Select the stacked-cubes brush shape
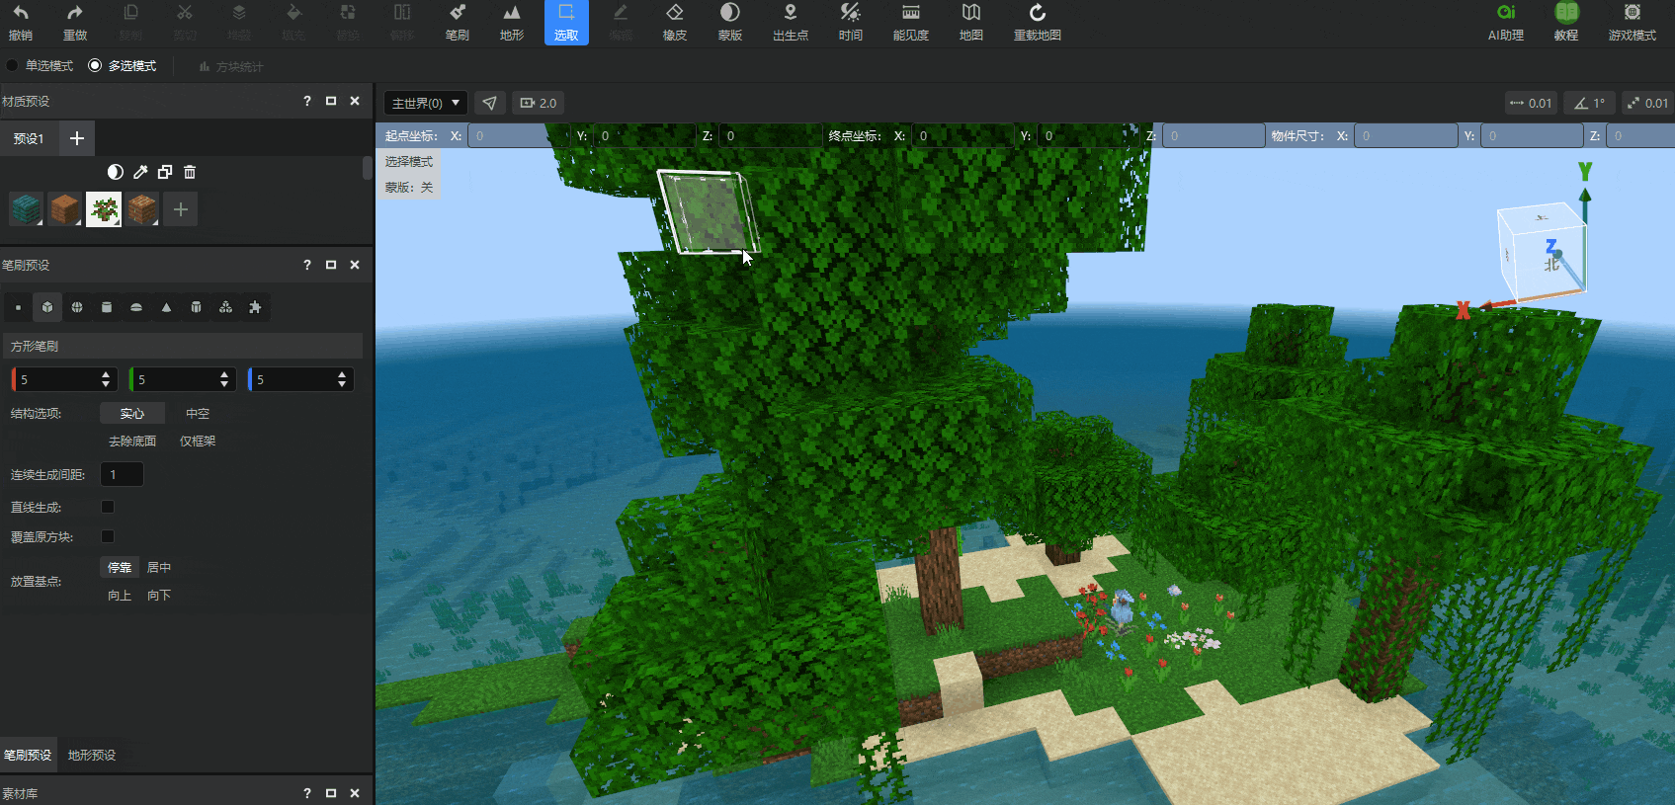Screen dimensions: 1675x805 point(225,307)
